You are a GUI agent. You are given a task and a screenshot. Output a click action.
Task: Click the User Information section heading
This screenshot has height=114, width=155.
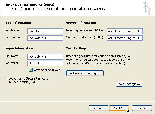pos(18,23)
